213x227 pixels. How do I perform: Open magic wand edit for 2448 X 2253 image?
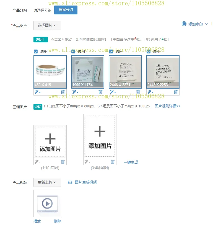(x=150, y=92)
